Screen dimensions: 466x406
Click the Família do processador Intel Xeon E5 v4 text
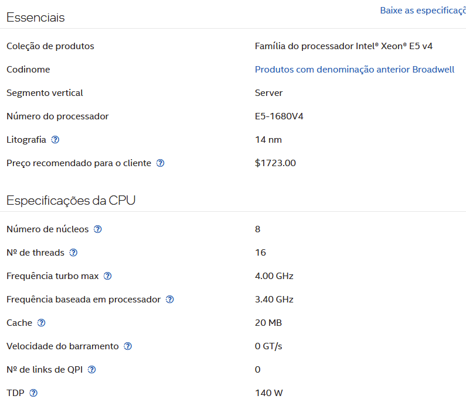(343, 46)
